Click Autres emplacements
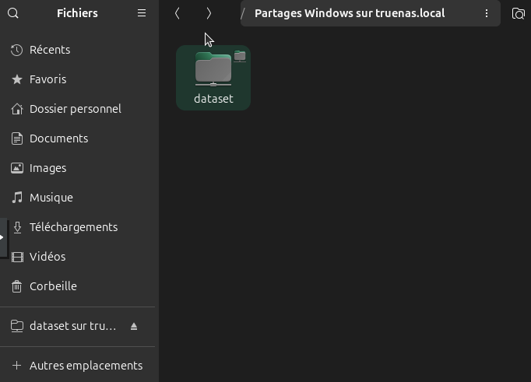Screen dimensions: 531x382 (x=86, y=366)
